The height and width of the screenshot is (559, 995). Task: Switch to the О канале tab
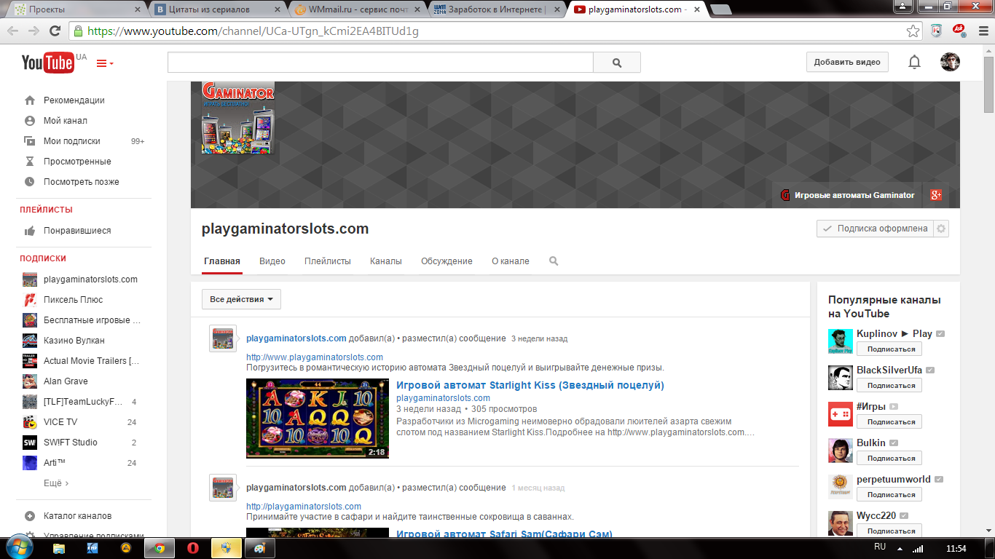511,261
